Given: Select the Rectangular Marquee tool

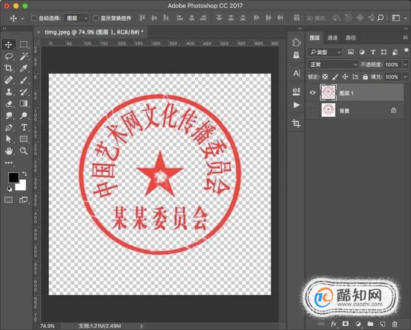Looking at the screenshot, I should tap(24, 45).
